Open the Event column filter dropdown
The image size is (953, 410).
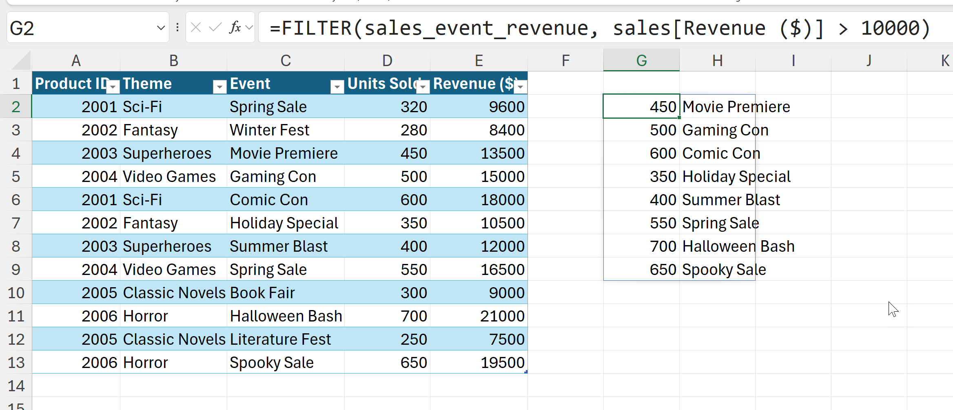click(x=337, y=86)
